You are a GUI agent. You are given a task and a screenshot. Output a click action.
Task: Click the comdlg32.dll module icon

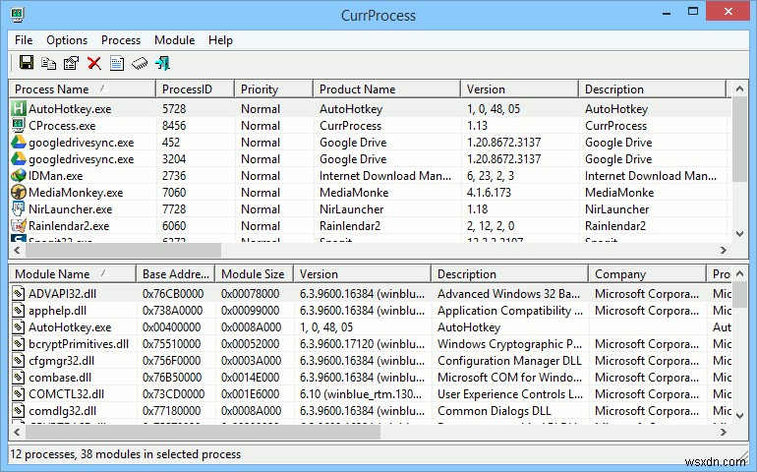19,411
